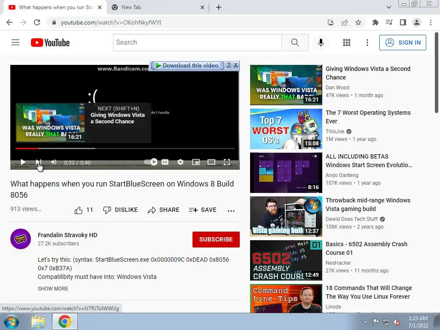Image resolution: width=440 pixels, height=330 pixels.
Task: Open the media control icon in toolbar
Action: (x=389, y=22)
